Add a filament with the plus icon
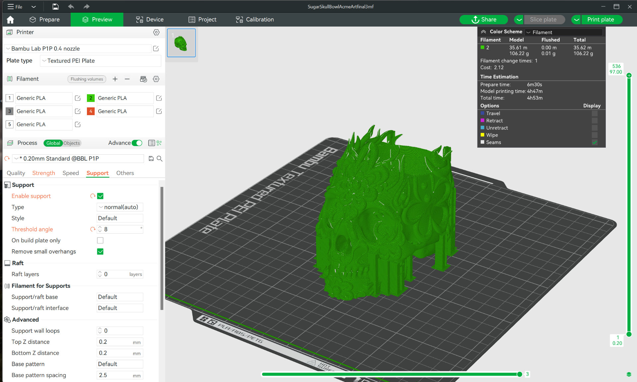The height and width of the screenshot is (382, 637). [x=115, y=79]
